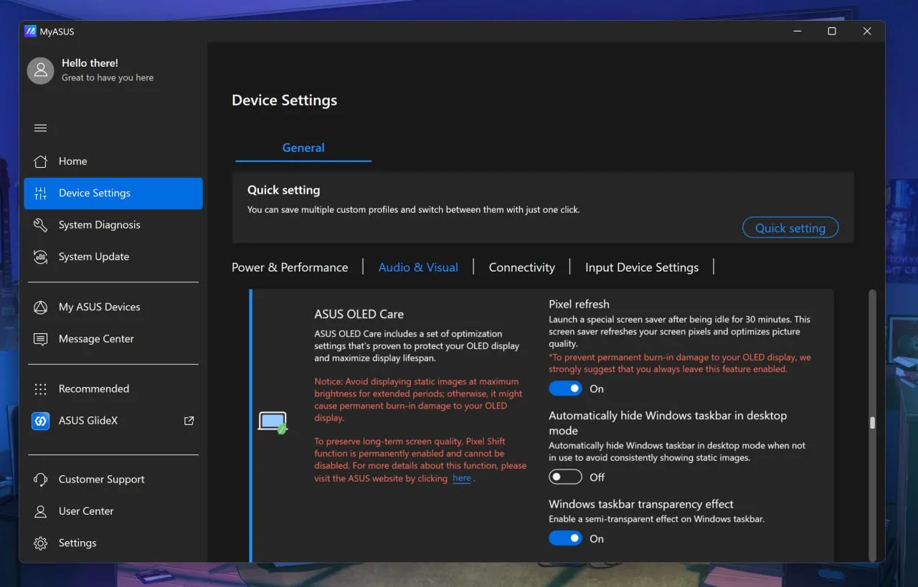Viewport: 918px width, 587px height.
Task: Click the vertical scrollbar thumb
Action: coord(873,423)
